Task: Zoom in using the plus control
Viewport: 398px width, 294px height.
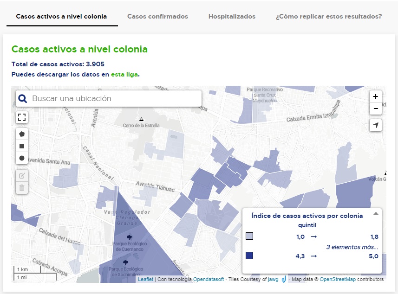Action: click(375, 96)
